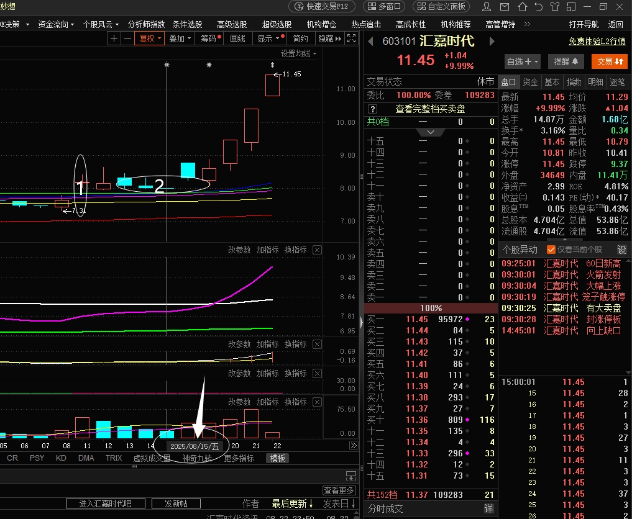Click the download arrow icon below chart
This screenshot has width=632, height=519.
pos(351,476)
